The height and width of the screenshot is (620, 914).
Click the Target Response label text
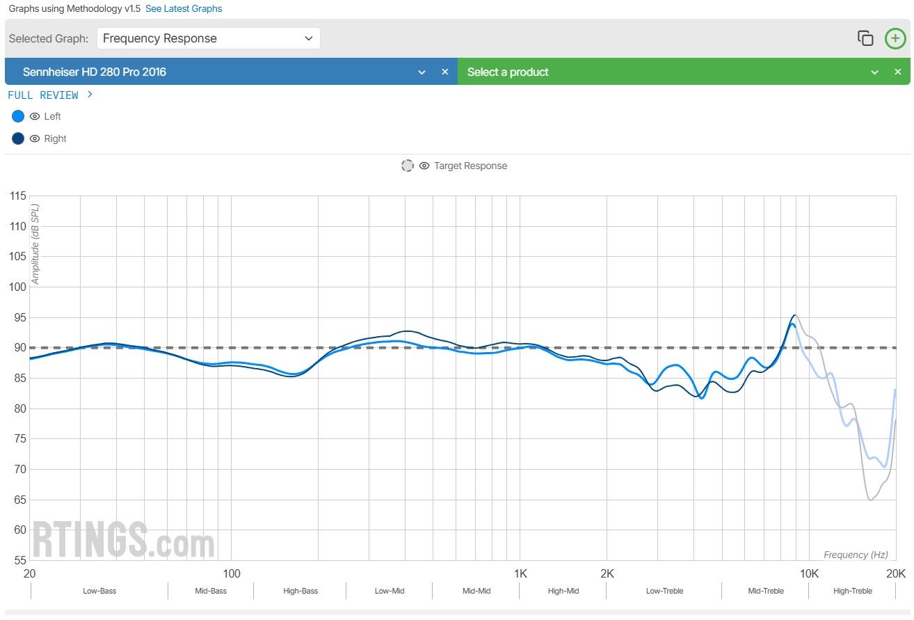pyautogui.click(x=470, y=166)
